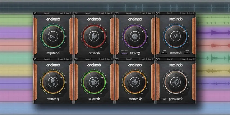Open help question mark on pressure plugin
The image size is (230, 115).
[x=195, y=59]
